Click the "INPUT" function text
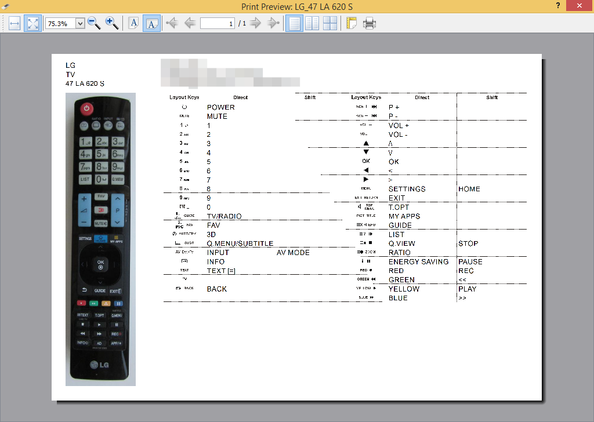Screen dimensions: 594x422 tap(218, 252)
